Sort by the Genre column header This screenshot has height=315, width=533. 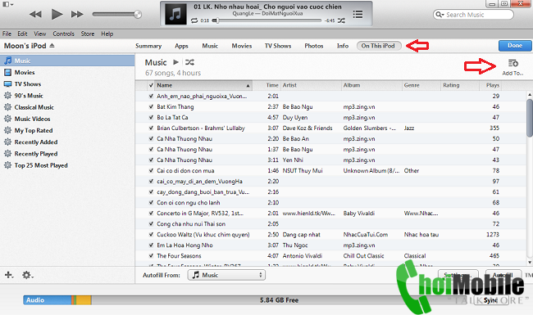[421, 85]
